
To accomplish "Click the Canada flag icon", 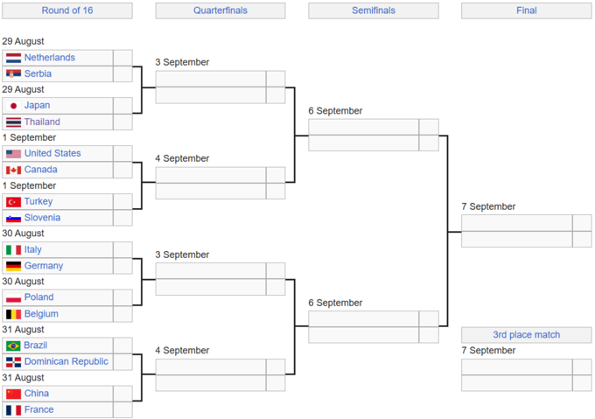I will click(x=13, y=170).
